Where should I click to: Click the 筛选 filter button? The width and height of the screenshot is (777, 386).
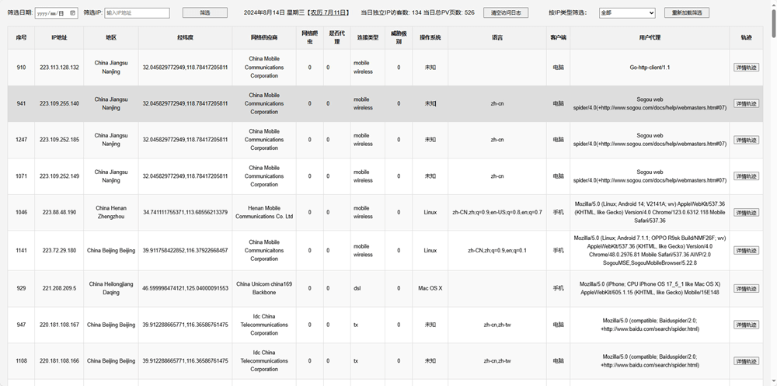(205, 13)
